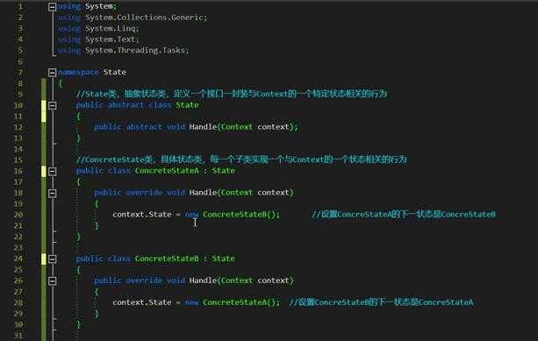The image size is (538, 341).
Task: Click the yellow change marker beside line 24
Action: coord(44,259)
